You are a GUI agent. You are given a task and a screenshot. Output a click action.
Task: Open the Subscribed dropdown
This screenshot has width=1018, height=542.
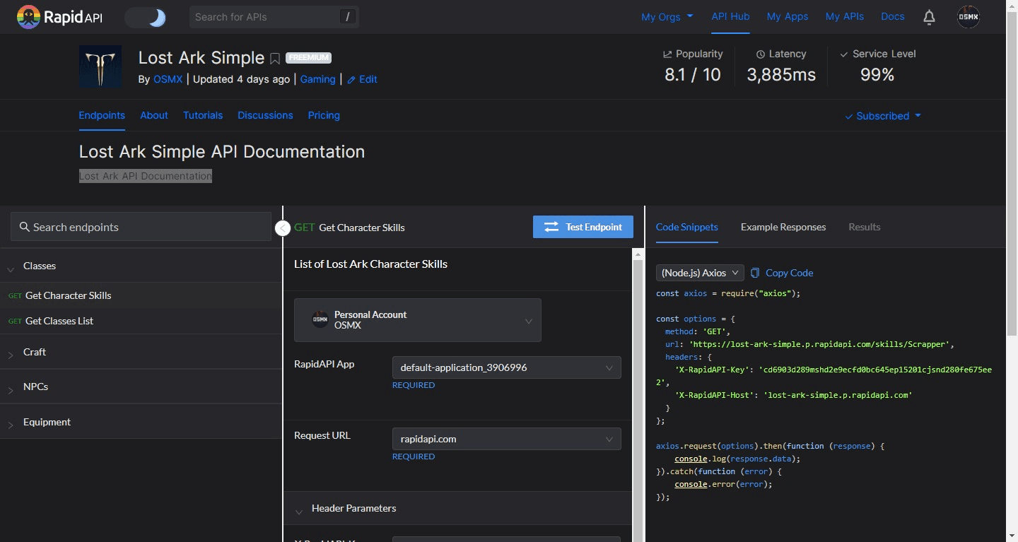point(883,116)
